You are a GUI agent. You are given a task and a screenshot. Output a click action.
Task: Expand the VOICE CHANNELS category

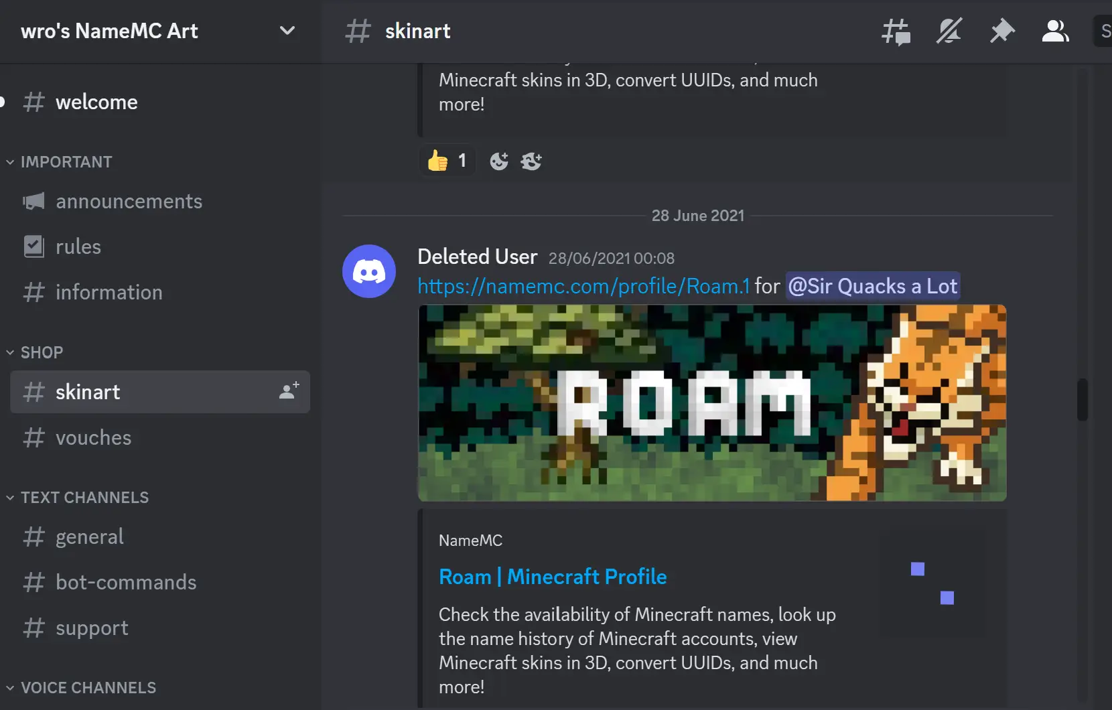point(88,688)
